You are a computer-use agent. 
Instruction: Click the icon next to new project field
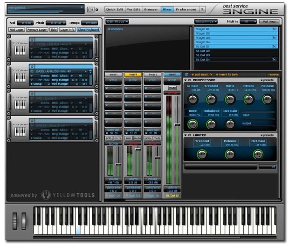[x=90, y=10]
